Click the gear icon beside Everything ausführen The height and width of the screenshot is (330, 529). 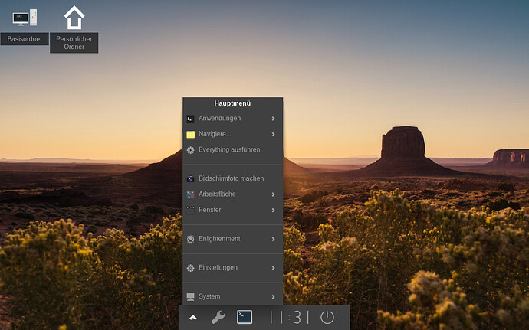click(x=191, y=150)
